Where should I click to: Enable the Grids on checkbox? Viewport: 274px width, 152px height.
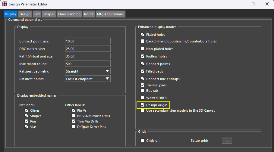[143, 141]
